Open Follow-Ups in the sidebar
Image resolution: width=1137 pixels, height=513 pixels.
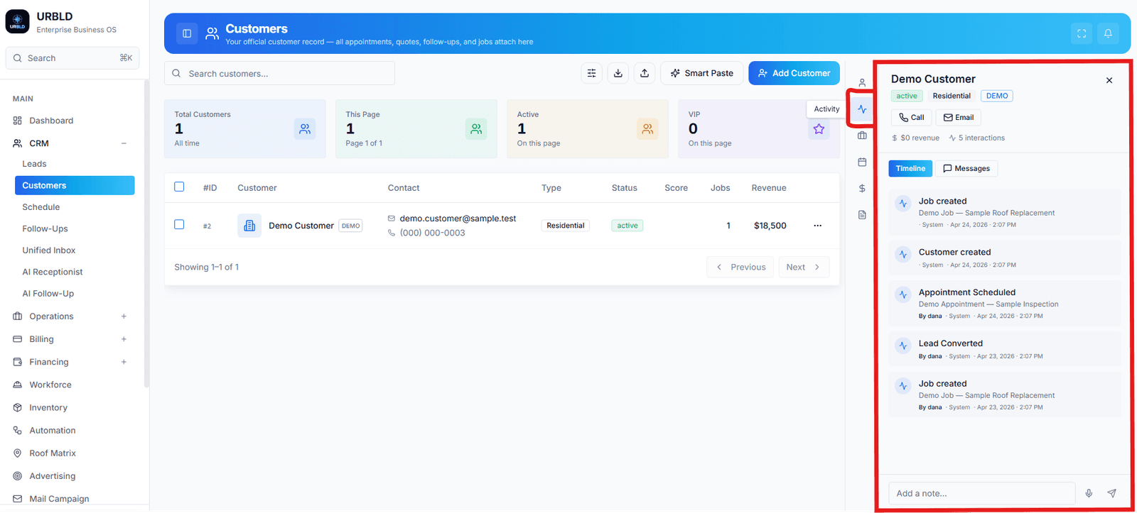45,228
